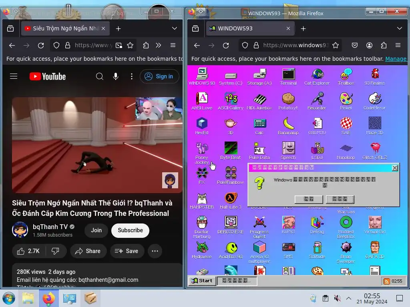410x307 pixels.
Task: Open Byte Beat icon
Action: [231, 151]
